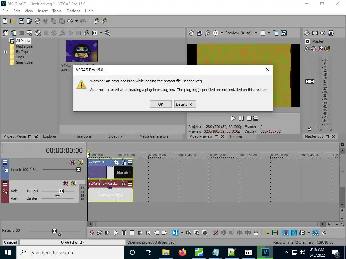This screenshot has width=346, height=259.
Task: Open the File menu
Action: (5, 11)
